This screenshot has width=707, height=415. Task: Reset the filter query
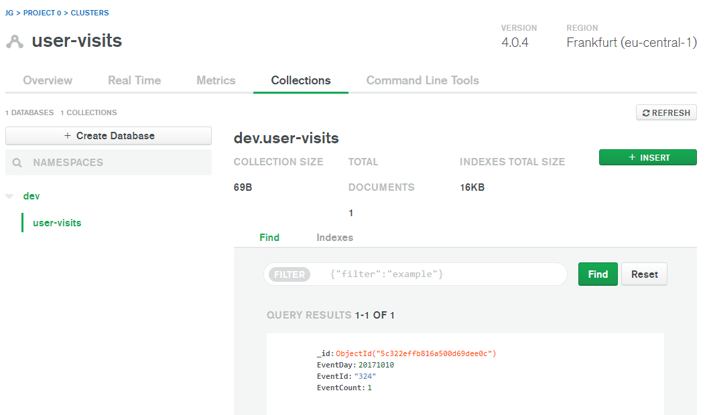tap(644, 274)
